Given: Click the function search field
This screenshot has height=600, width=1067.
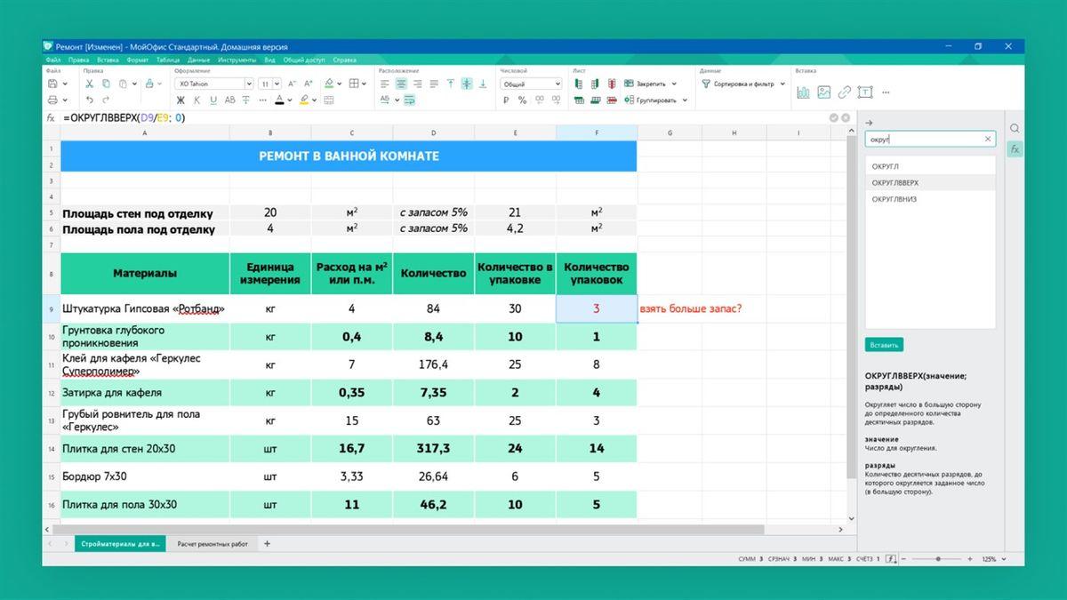Looking at the screenshot, I should point(923,140).
